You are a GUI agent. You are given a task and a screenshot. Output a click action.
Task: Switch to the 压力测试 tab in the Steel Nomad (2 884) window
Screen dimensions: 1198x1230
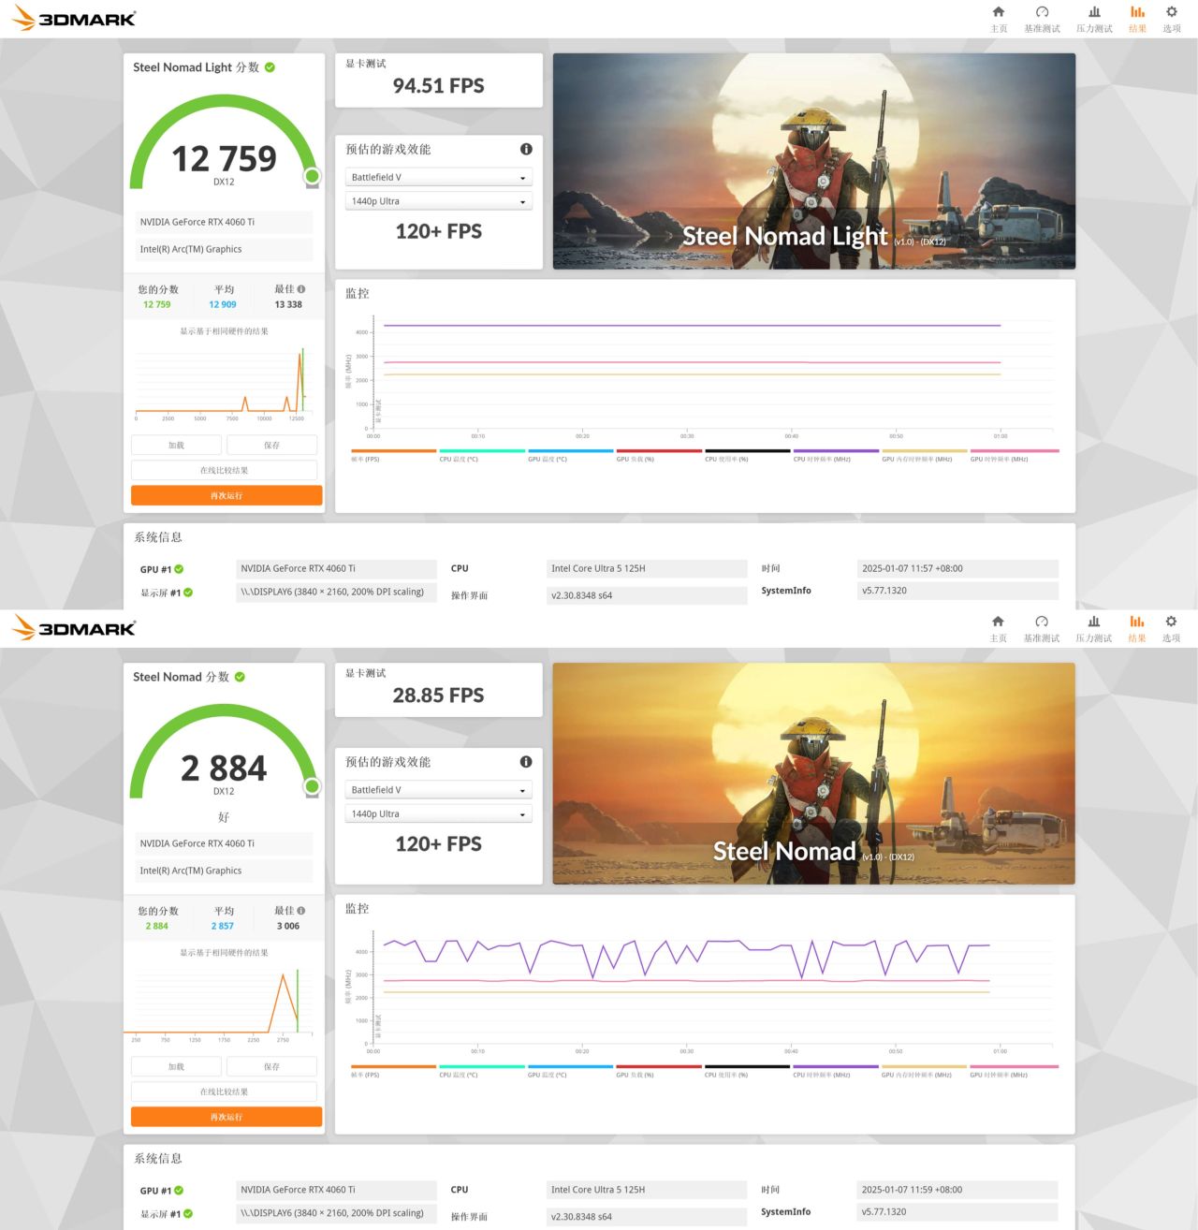[1094, 628]
